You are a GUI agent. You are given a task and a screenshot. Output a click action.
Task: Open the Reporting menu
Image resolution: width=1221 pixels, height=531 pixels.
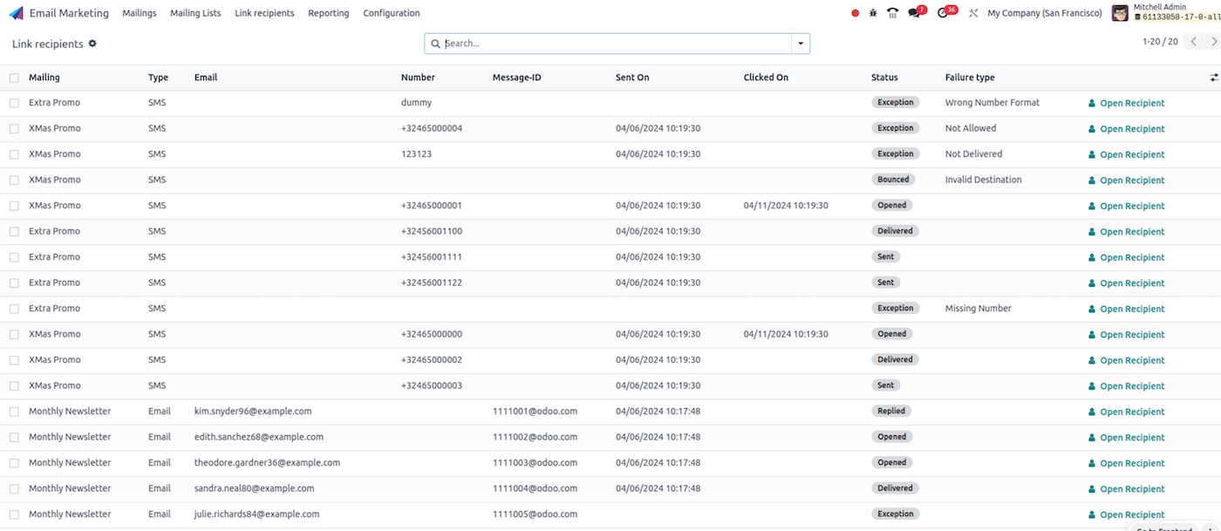pos(329,13)
